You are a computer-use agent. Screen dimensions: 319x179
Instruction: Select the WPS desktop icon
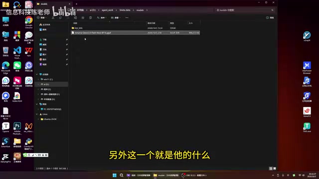(29, 52)
